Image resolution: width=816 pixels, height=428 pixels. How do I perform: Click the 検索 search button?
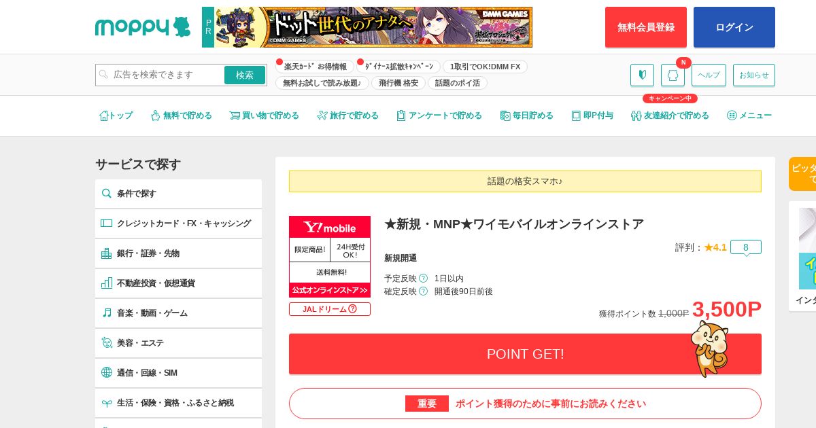point(245,75)
